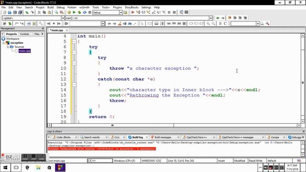Open the main() : int function dropdown
The width and height of the screenshot is (306, 172).
click(211, 18)
